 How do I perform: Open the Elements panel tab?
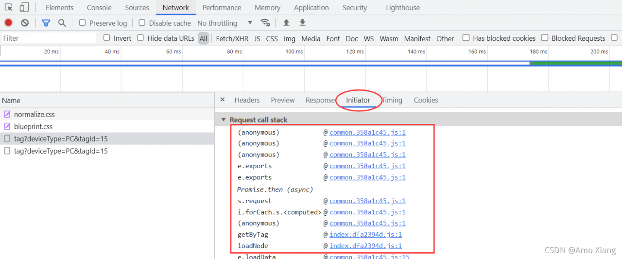[x=60, y=7]
